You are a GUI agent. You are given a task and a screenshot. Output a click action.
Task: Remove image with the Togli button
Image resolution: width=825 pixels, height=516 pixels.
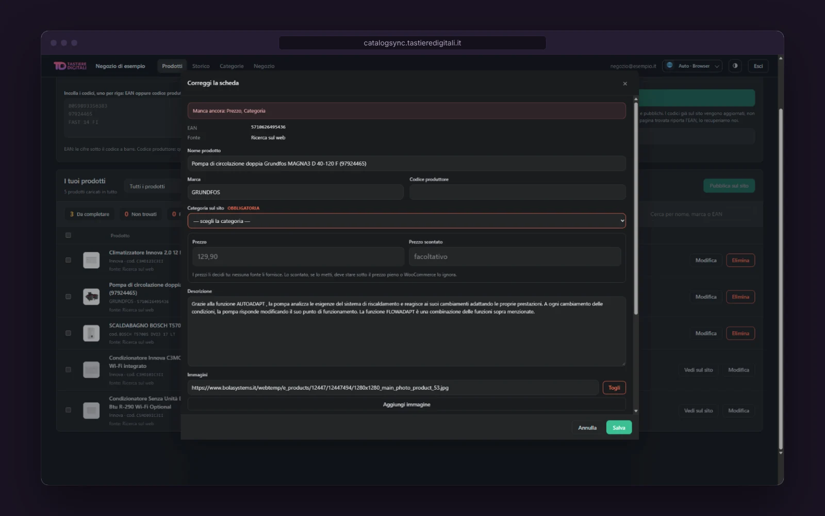click(614, 388)
